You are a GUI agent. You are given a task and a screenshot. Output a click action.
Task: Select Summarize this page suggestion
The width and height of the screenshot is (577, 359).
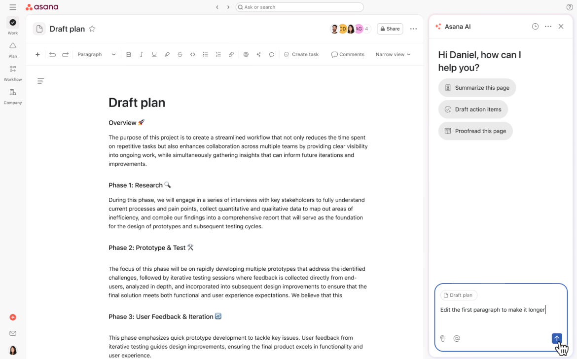[x=477, y=88]
